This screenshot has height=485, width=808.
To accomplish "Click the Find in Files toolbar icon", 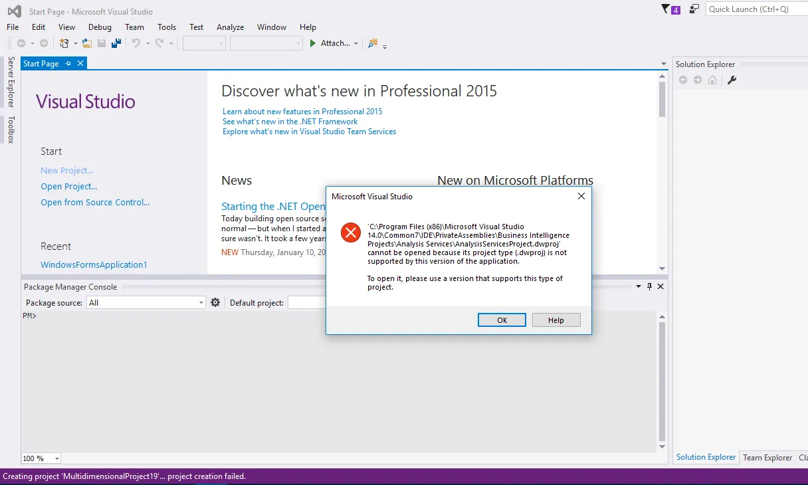I will pyautogui.click(x=372, y=43).
